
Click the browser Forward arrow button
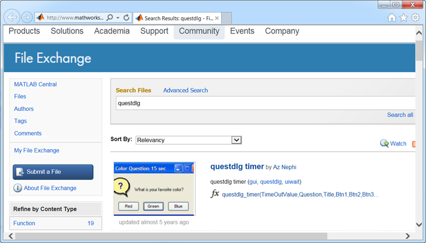click(27, 17)
